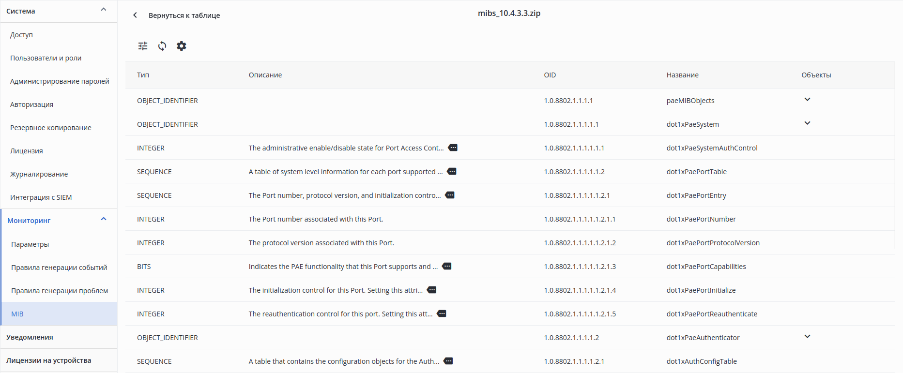Click the back arrow icon

(x=135, y=15)
